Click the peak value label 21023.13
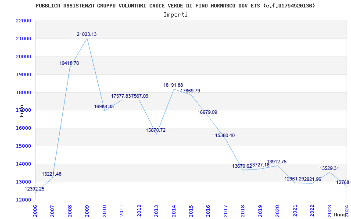Screen dimensions: 351x219 (86, 34)
